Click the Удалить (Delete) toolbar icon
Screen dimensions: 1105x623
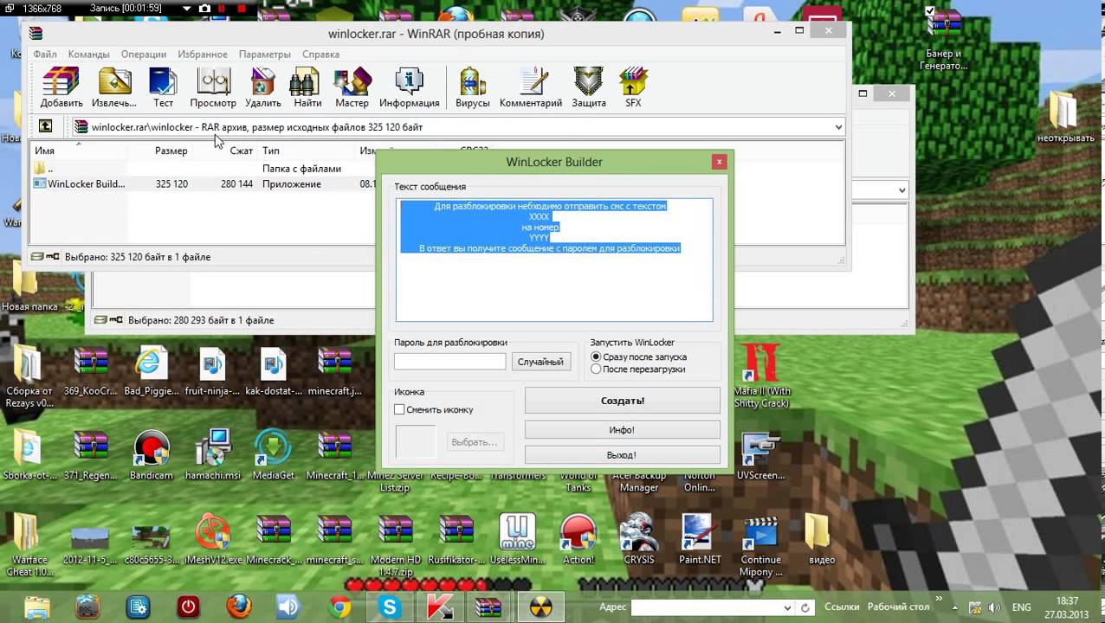[262, 87]
